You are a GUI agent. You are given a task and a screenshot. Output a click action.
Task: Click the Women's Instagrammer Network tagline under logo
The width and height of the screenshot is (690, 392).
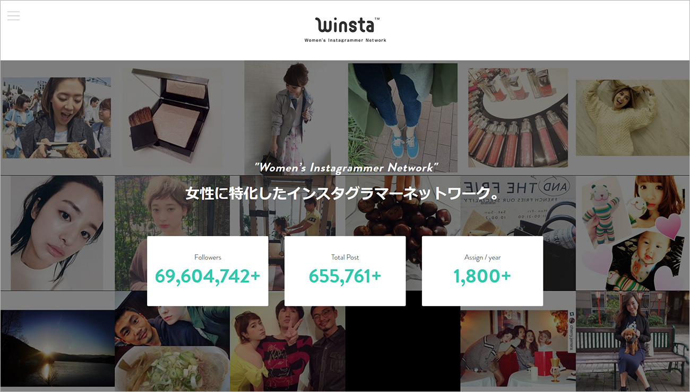click(x=346, y=40)
